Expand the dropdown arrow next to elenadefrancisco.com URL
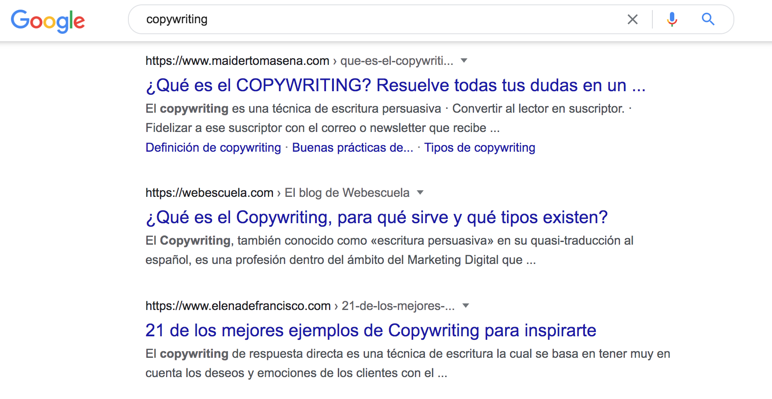Screen dimensions: 772x399 (466, 306)
